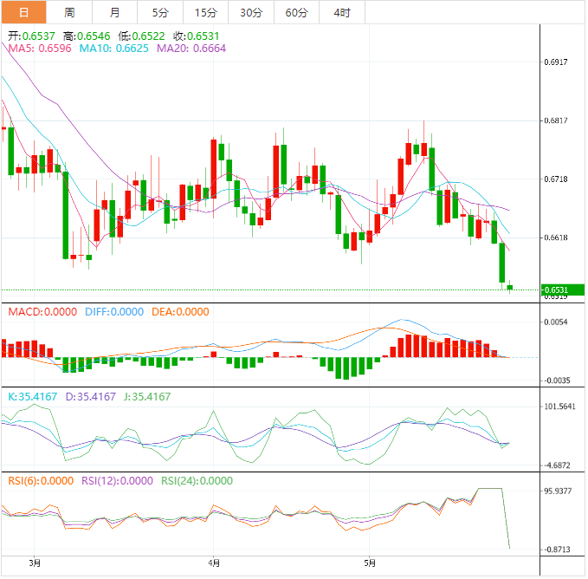Switch to the 5分 interval tab

click(160, 12)
